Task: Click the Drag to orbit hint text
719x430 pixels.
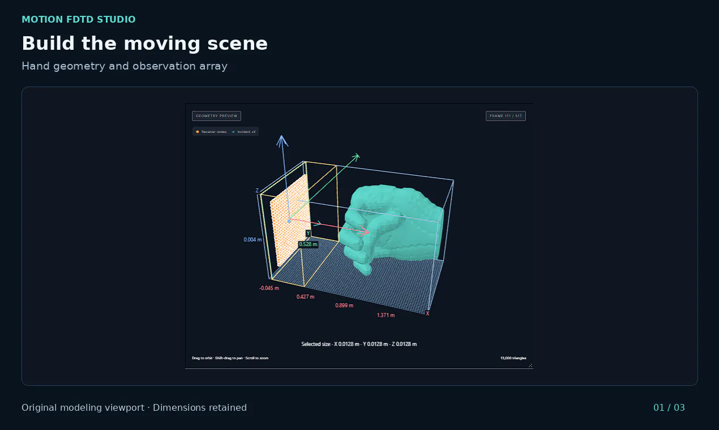Action: pos(230,358)
